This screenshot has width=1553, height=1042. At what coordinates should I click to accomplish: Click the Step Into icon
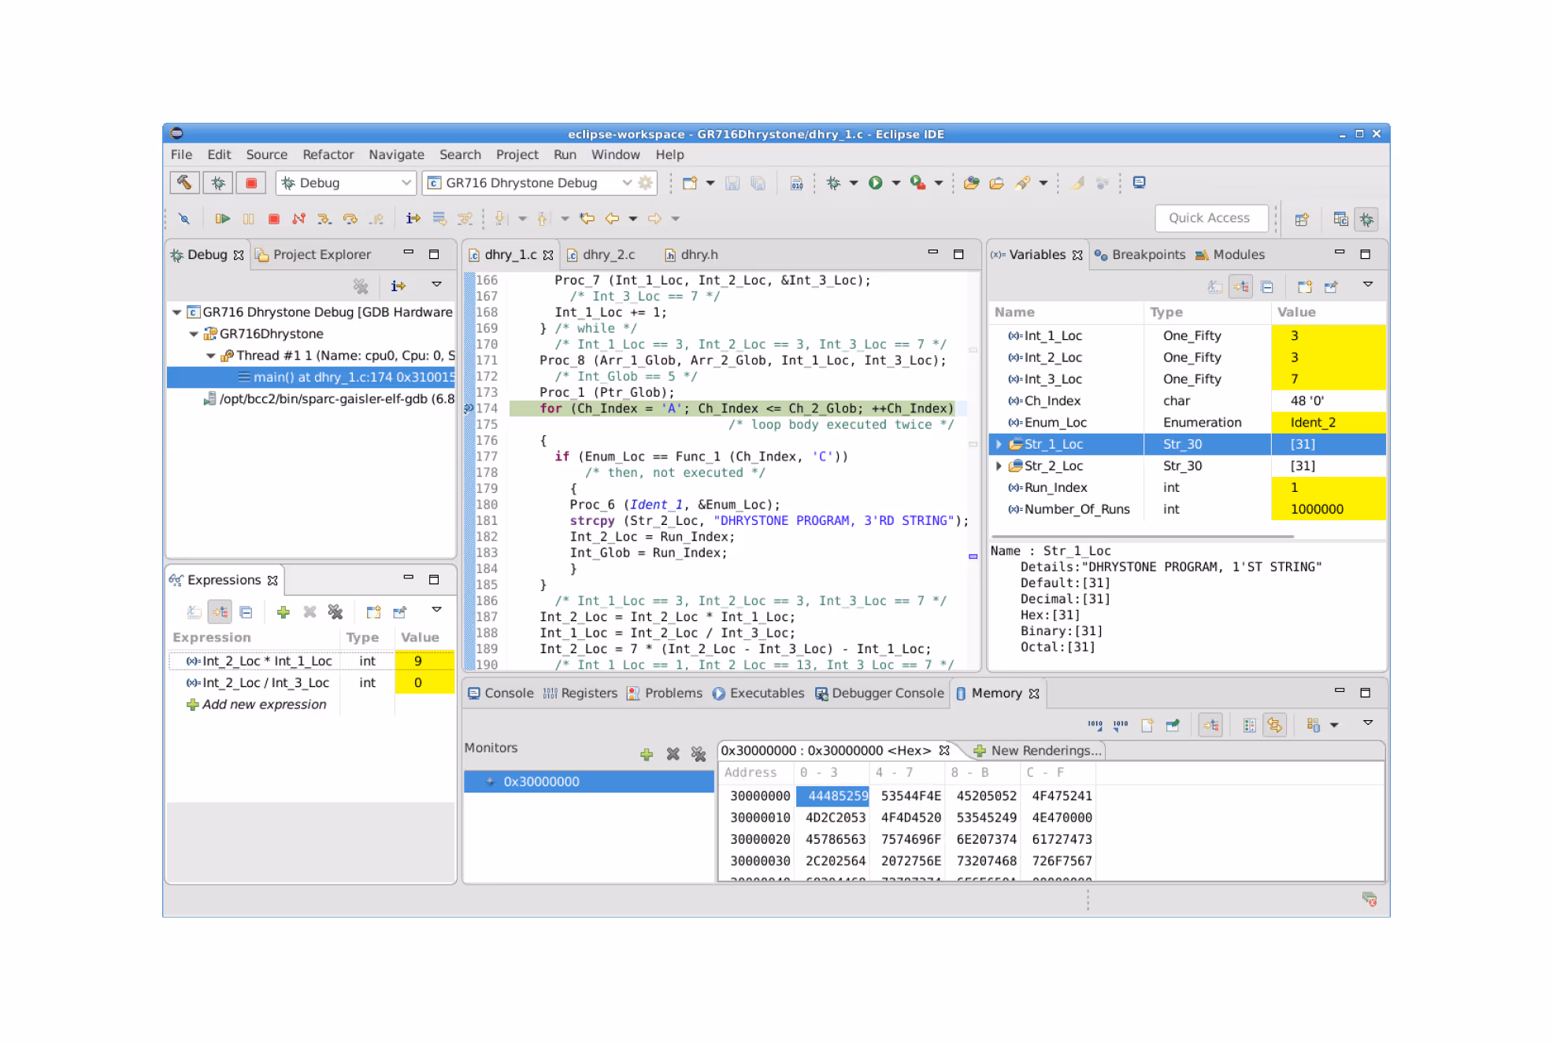324,219
